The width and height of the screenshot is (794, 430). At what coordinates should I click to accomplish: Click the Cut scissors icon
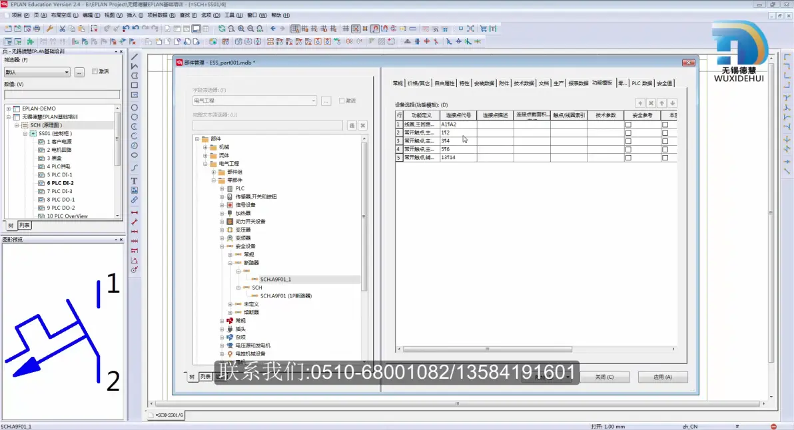63,29
